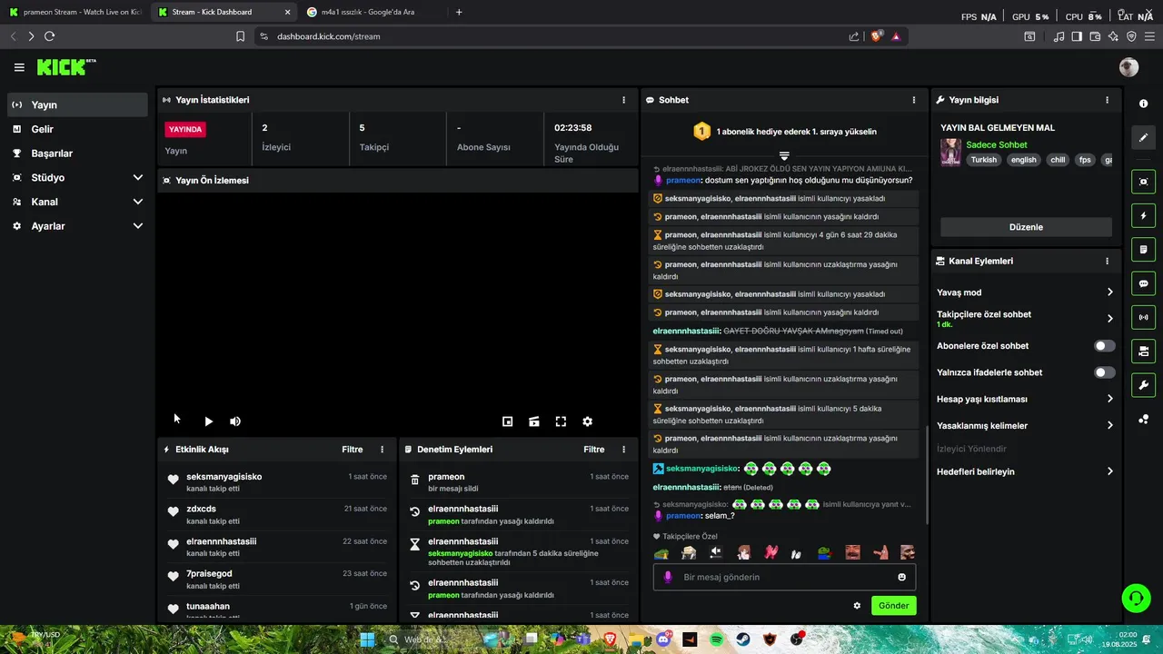Open Etkinlik Akışı three-dot menu
Image resolution: width=1163 pixels, height=654 pixels.
click(x=382, y=450)
